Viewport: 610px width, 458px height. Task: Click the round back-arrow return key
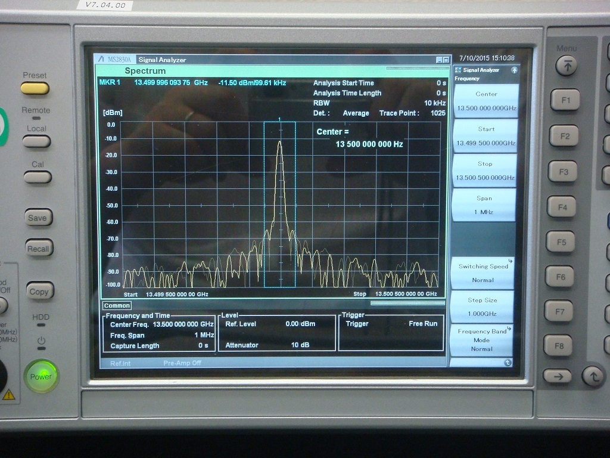593,376
